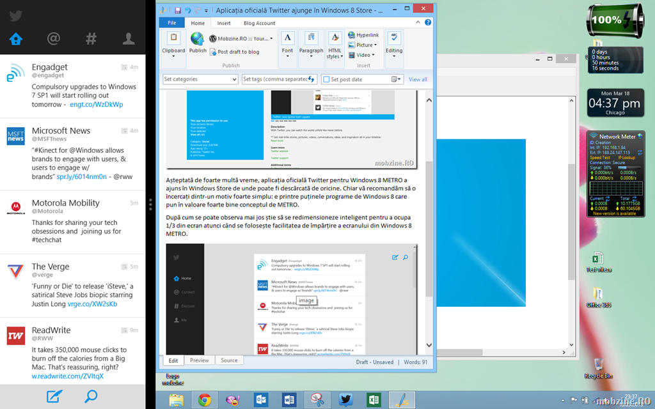The width and height of the screenshot is (655, 409).
Task: Click the Publish globe icon
Action: pos(197,39)
